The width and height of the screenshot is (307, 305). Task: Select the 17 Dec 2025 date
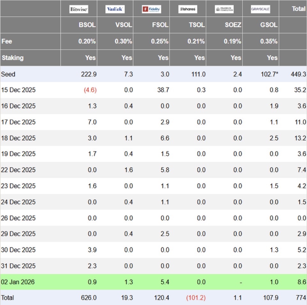pyautogui.click(x=18, y=122)
